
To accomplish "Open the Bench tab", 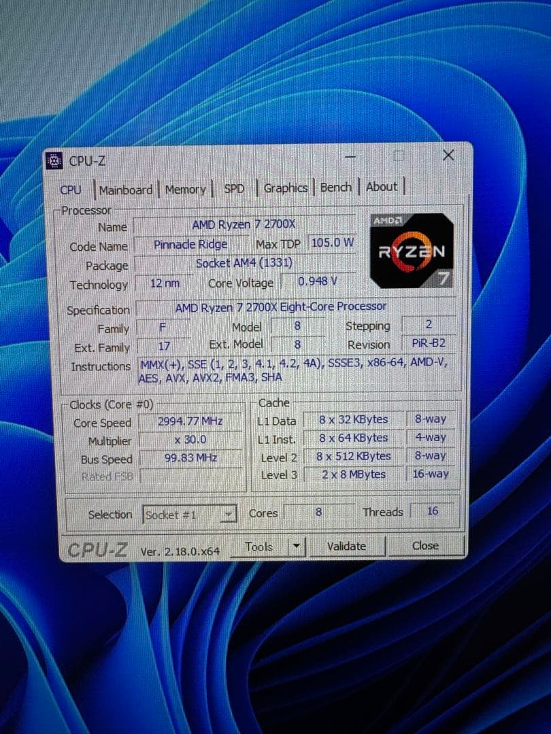I will tap(335, 188).
